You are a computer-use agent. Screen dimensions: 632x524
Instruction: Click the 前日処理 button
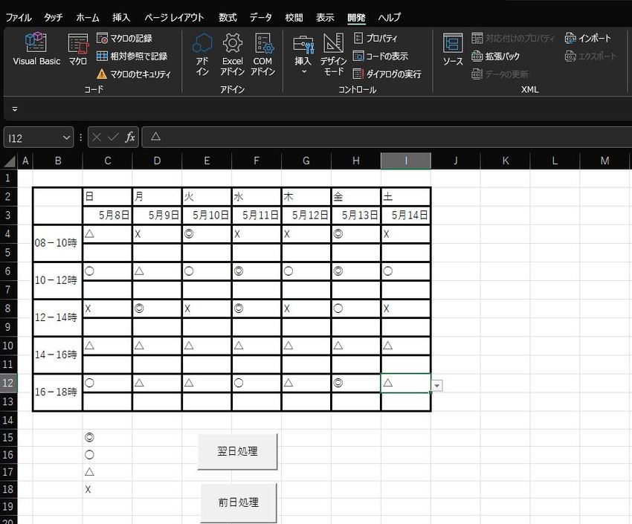(239, 502)
